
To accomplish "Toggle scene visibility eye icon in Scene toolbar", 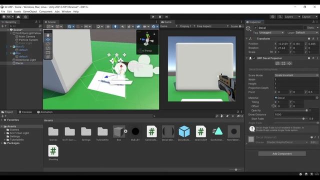I will click(x=138, y=26).
